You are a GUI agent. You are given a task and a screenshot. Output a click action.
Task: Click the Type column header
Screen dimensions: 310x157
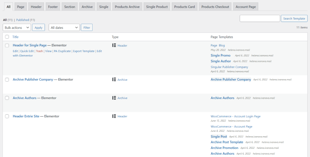(115, 37)
